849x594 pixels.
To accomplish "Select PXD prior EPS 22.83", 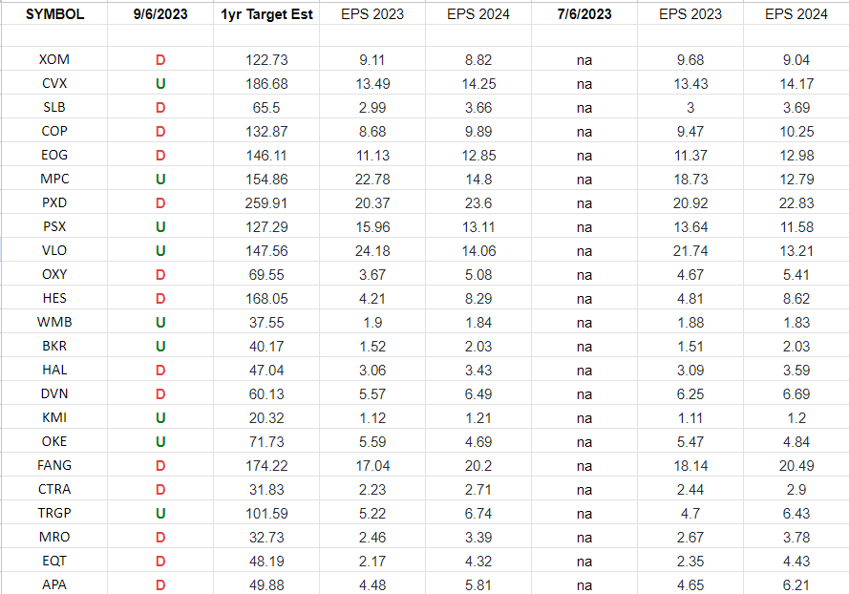I will (796, 202).
